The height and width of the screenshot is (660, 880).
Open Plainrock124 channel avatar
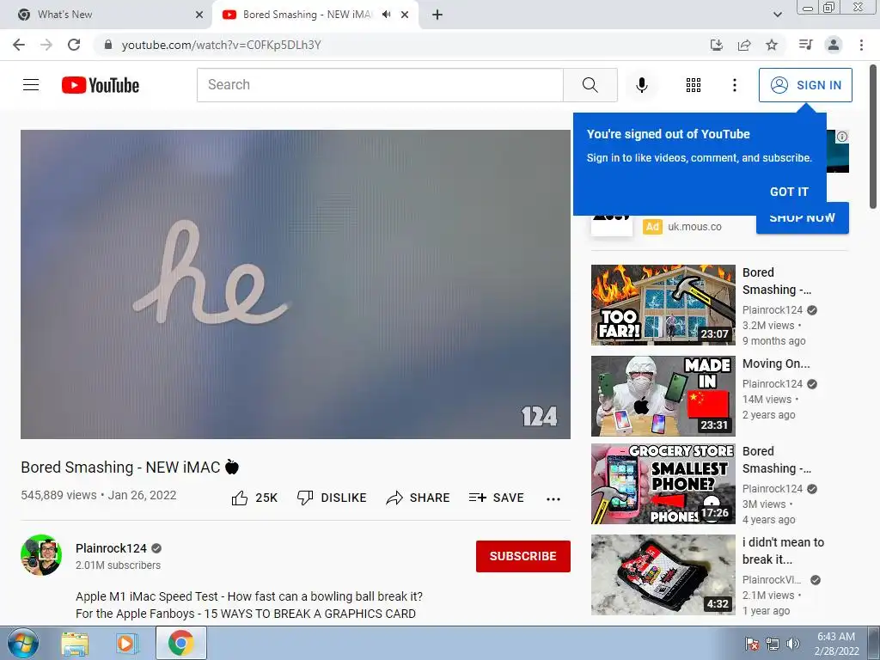[41, 554]
